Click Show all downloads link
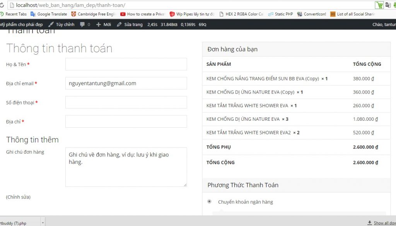This screenshot has height=226, width=396. [385, 223]
